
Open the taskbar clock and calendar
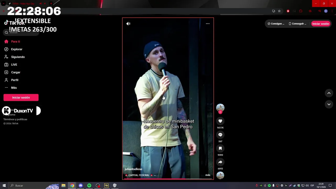click(321, 186)
